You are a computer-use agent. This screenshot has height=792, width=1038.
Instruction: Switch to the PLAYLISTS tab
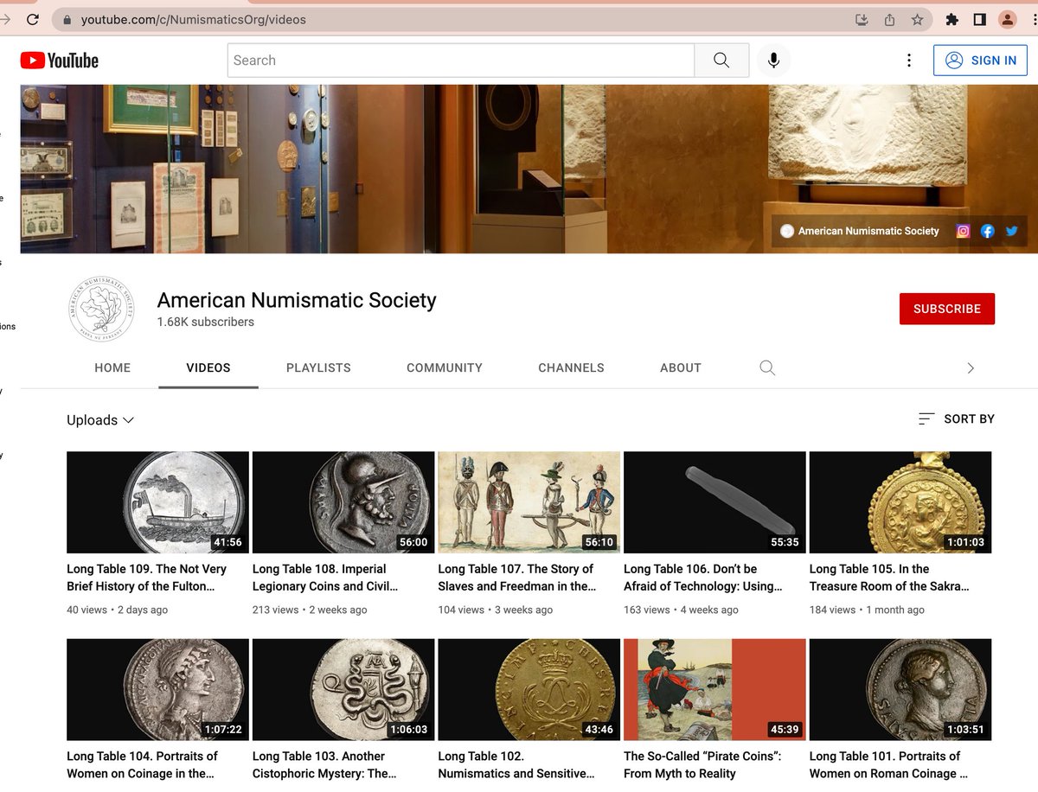pos(318,367)
